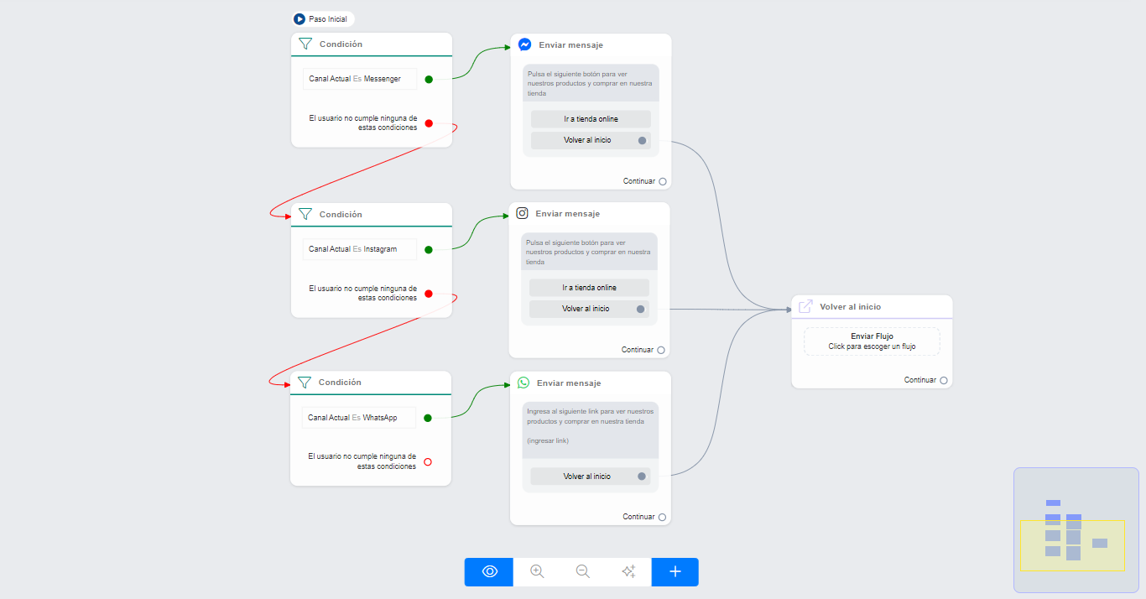Click the zoom out magnifier icon
The width and height of the screenshot is (1146, 599).
coord(583,572)
